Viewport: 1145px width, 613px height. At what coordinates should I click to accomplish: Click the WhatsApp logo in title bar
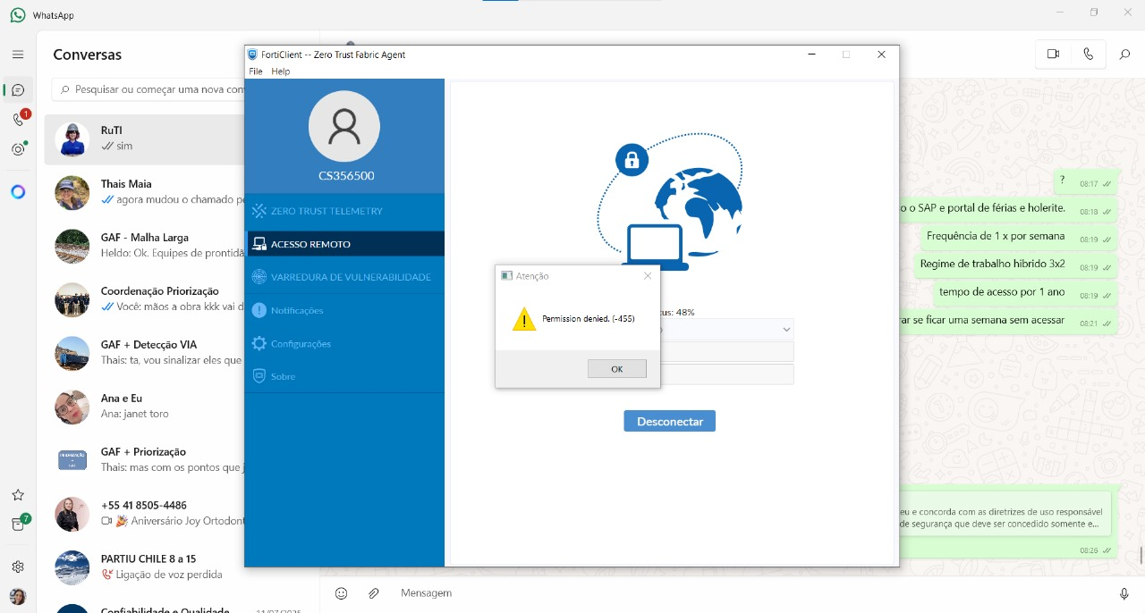coord(18,15)
